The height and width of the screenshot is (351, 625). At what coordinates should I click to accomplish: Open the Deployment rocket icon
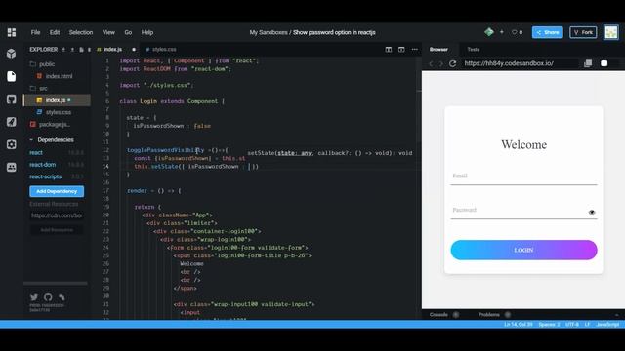11,122
